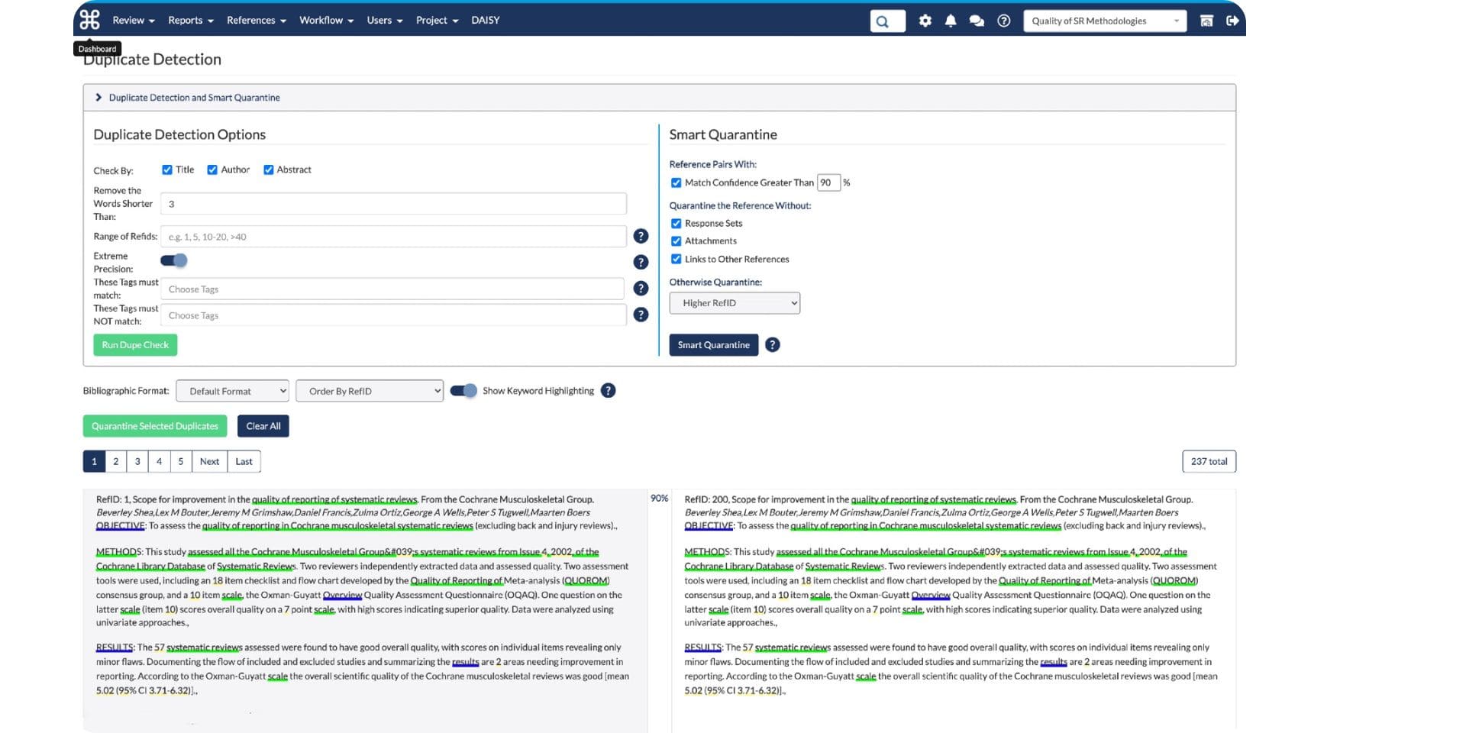This screenshot has width=1466, height=733.
Task: Open the chat messages icon
Action: (x=976, y=21)
